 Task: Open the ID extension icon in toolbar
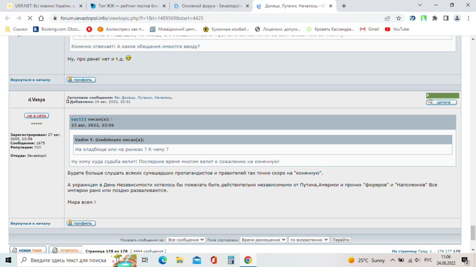[412, 18]
